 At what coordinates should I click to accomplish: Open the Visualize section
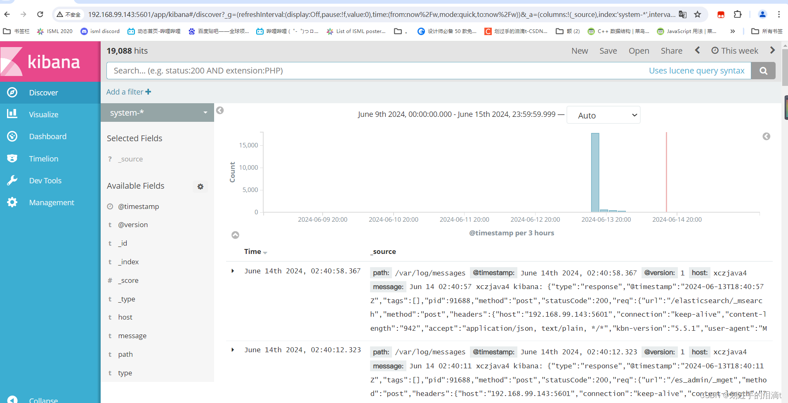43,114
